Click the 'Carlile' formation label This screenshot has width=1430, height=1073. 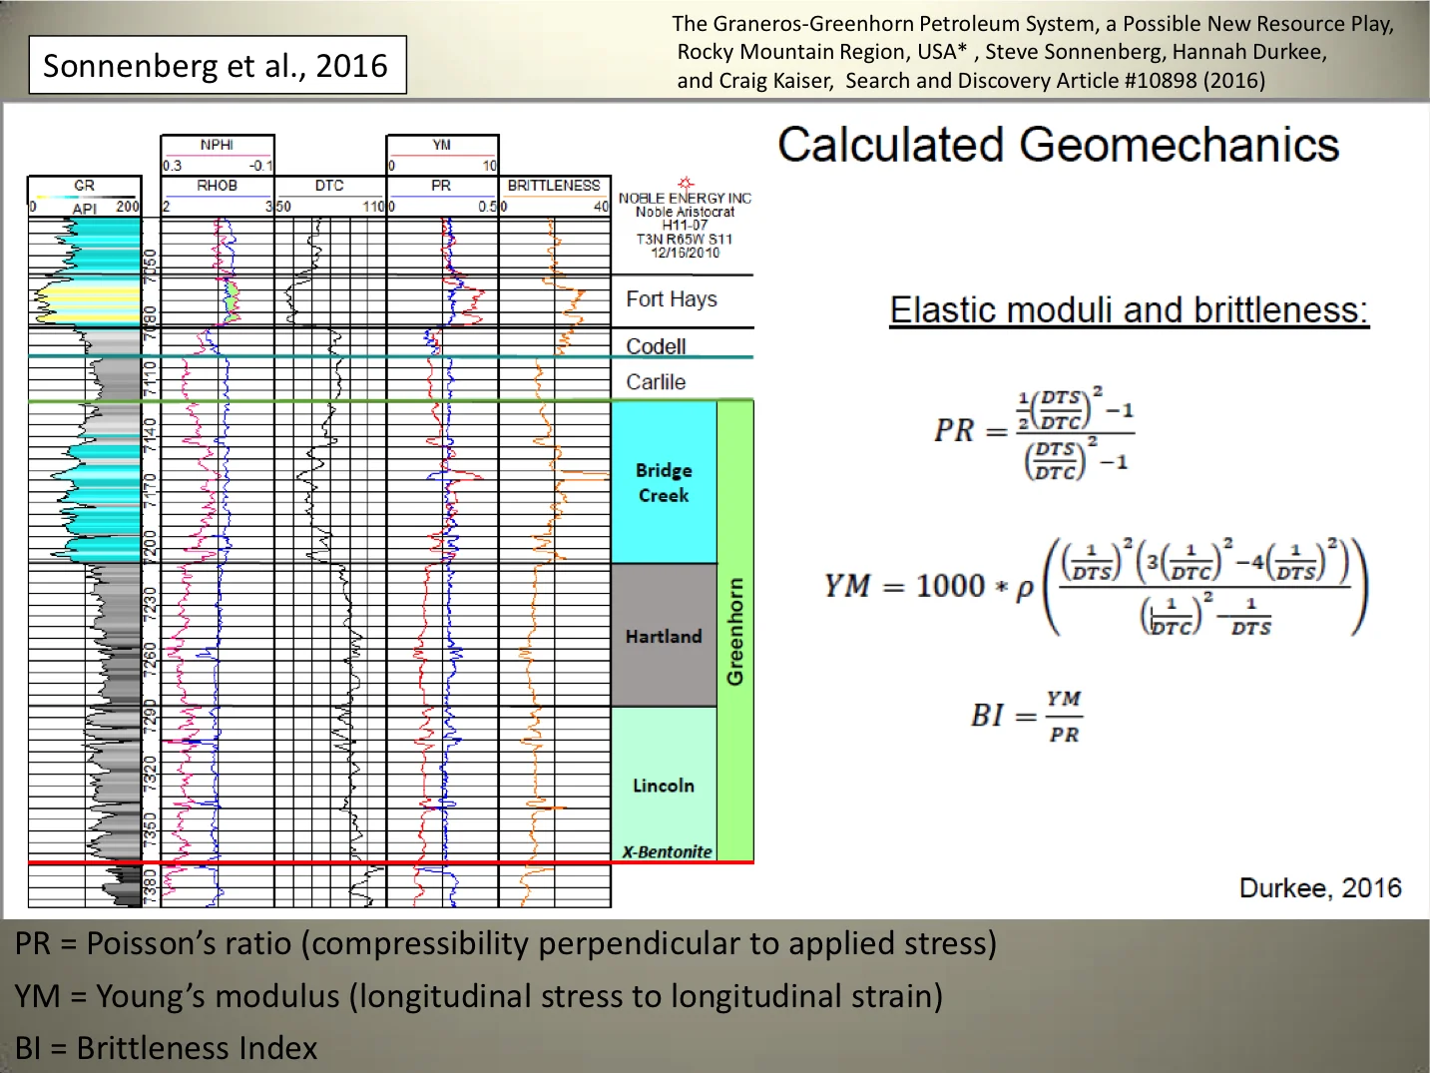pos(656,382)
